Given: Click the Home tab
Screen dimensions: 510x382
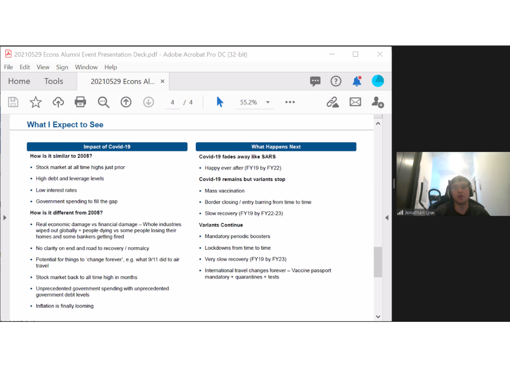Looking at the screenshot, I should click(x=19, y=81).
